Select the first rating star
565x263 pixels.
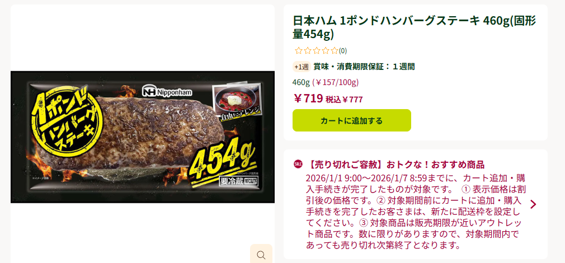pos(298,51)
